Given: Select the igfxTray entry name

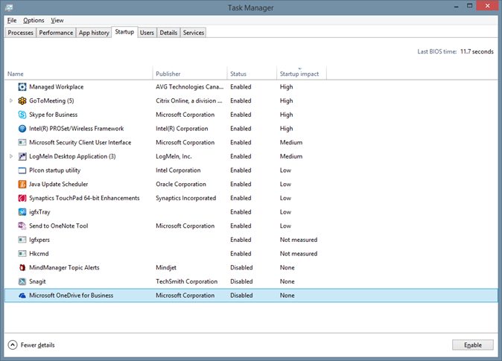Looking at the screenshot, I should coord(39,212).
